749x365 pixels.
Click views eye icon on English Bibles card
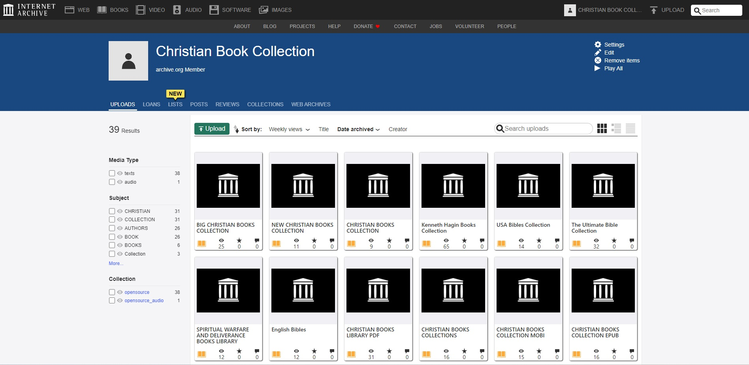(296, 351)
